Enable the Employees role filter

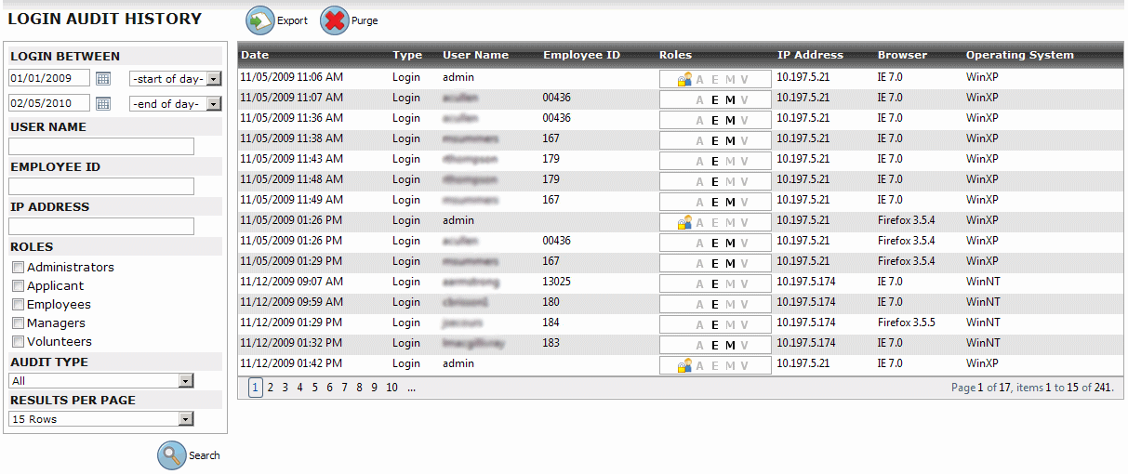[18, 305]
